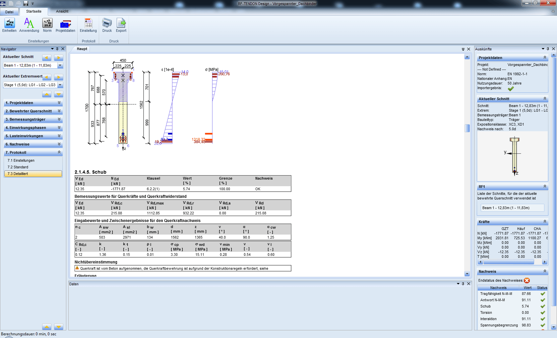Viewport: 557px width, 338px height.
Task: Open the Auskünfte panel options dropdown
Action: (543, 49)
